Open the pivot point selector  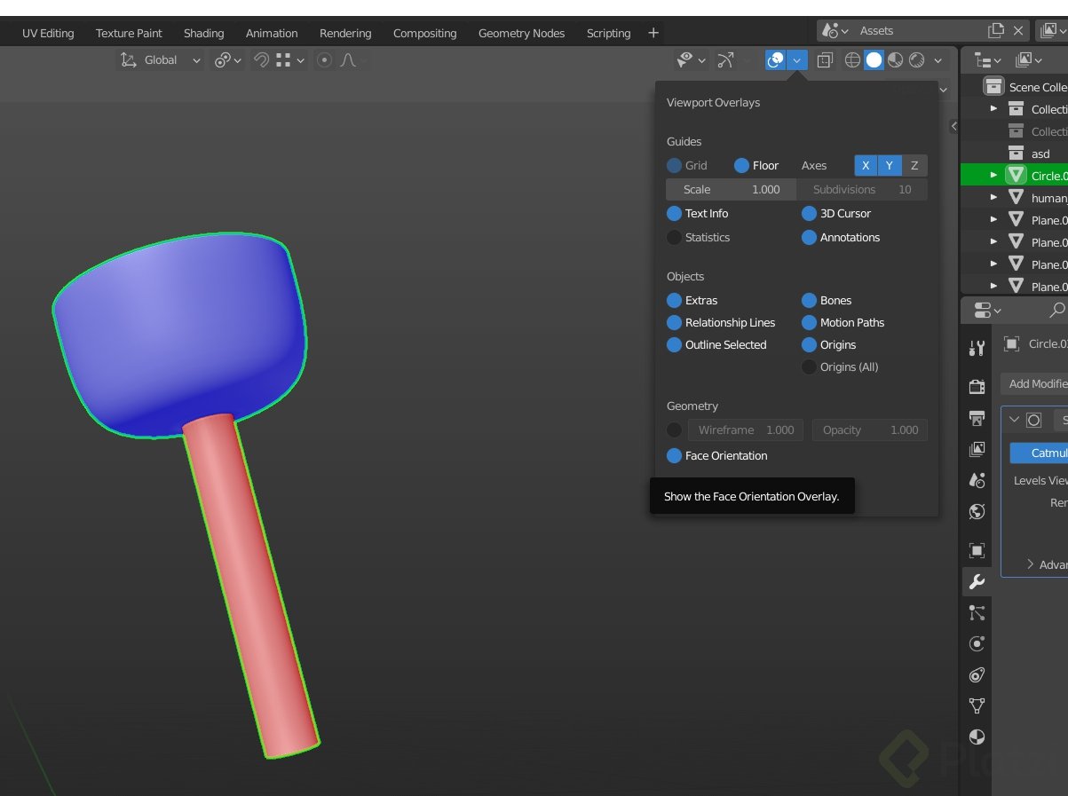[x=227, y=60]
